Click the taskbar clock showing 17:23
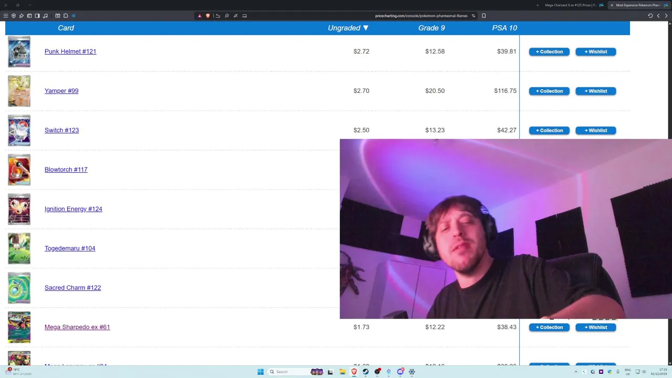 [659, 372]
